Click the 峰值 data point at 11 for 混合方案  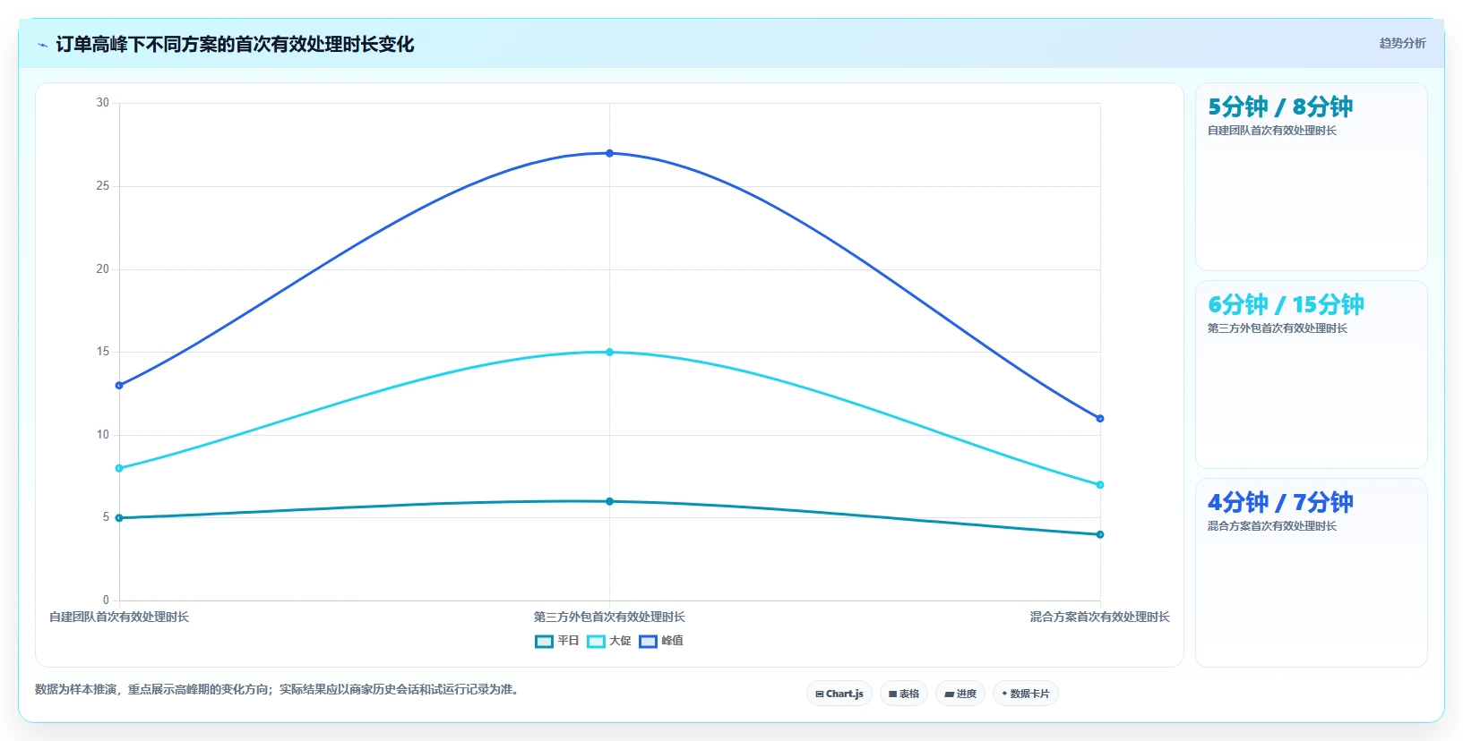[x=1100, y=419]
